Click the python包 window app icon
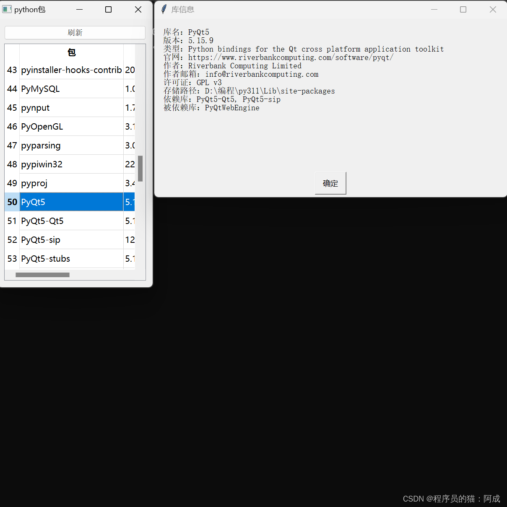This screenshot has height=507, width=507. point(7,9)
